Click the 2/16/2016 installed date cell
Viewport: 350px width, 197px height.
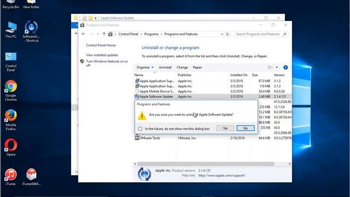237,138
